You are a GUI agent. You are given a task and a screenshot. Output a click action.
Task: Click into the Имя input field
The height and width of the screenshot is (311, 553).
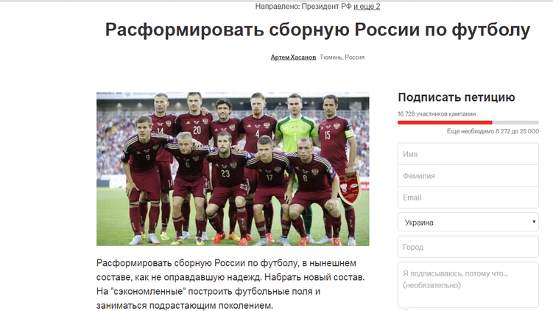(x=468, y=154)
